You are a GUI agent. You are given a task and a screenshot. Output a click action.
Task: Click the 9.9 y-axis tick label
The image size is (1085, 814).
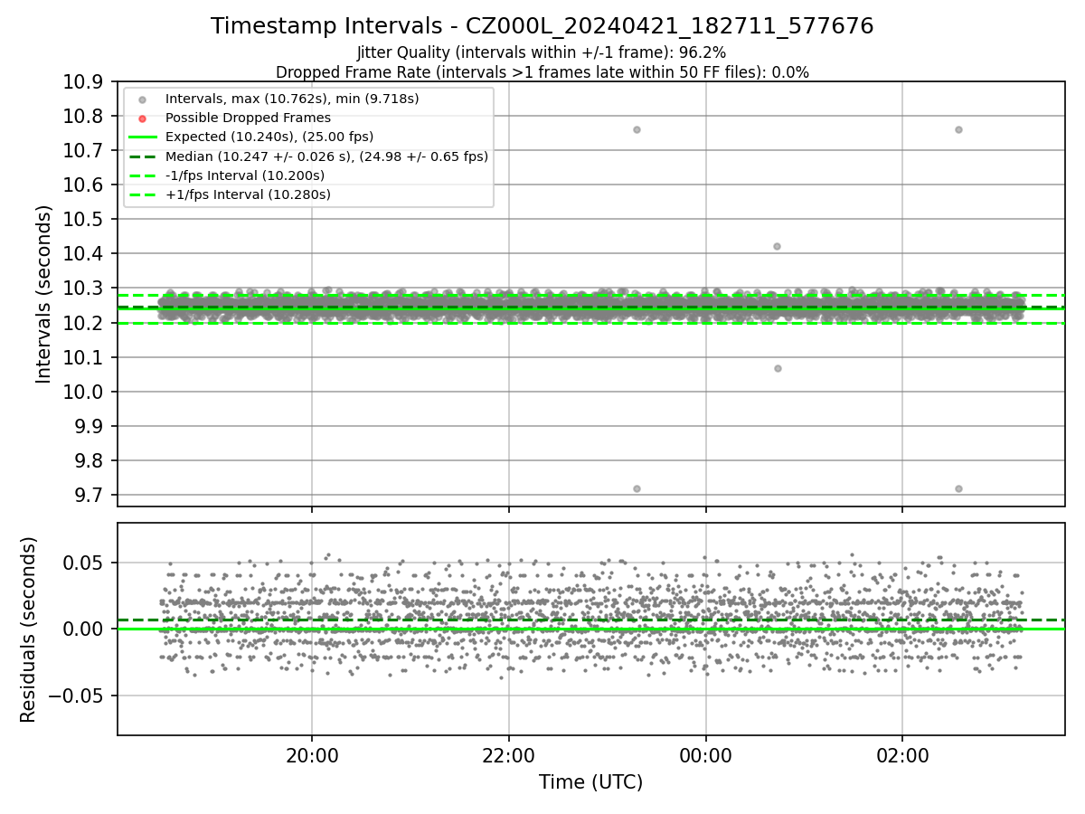(x=90, y=426)
